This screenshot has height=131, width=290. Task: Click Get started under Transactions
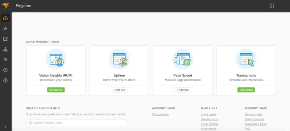[x=246, y=90]
